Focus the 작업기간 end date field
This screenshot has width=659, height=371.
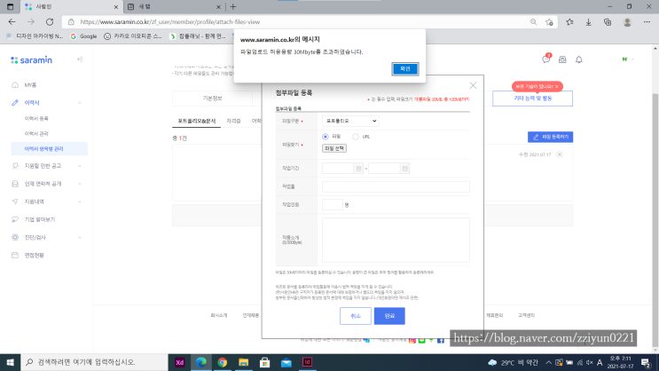click(385, 169)
